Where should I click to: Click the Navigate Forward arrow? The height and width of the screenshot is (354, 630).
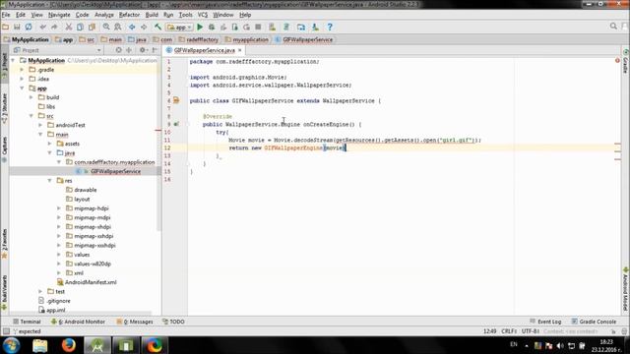[144, 27]
